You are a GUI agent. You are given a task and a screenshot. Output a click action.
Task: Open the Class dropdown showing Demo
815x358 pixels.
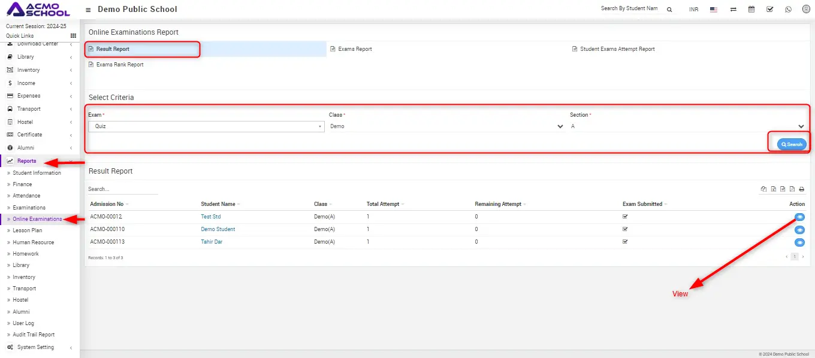pos(446,126)
